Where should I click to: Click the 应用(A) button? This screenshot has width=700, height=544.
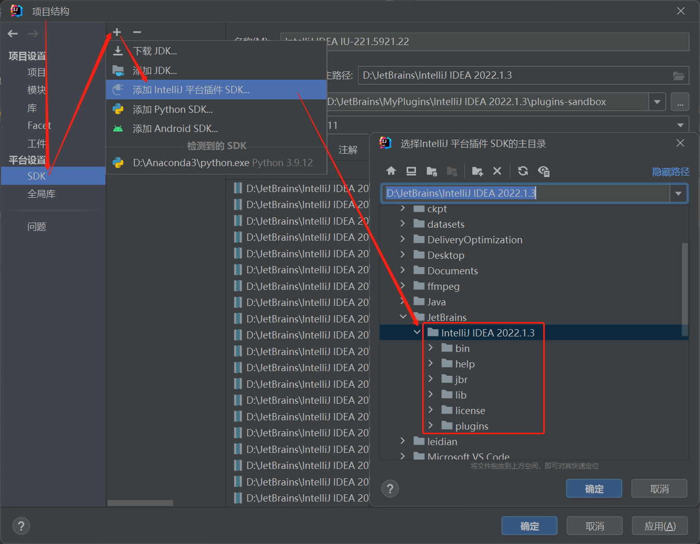(660, 526)
